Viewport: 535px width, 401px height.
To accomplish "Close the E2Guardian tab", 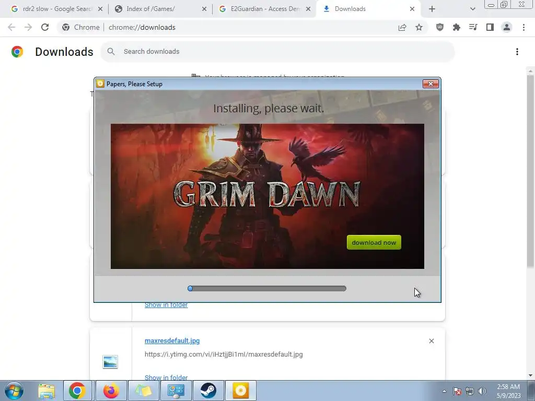I will pos(308,9).
